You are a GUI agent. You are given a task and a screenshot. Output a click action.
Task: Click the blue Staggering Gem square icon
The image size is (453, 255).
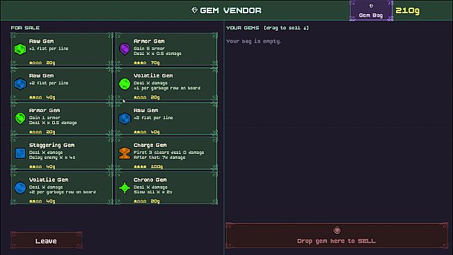(x=20, y=153)
